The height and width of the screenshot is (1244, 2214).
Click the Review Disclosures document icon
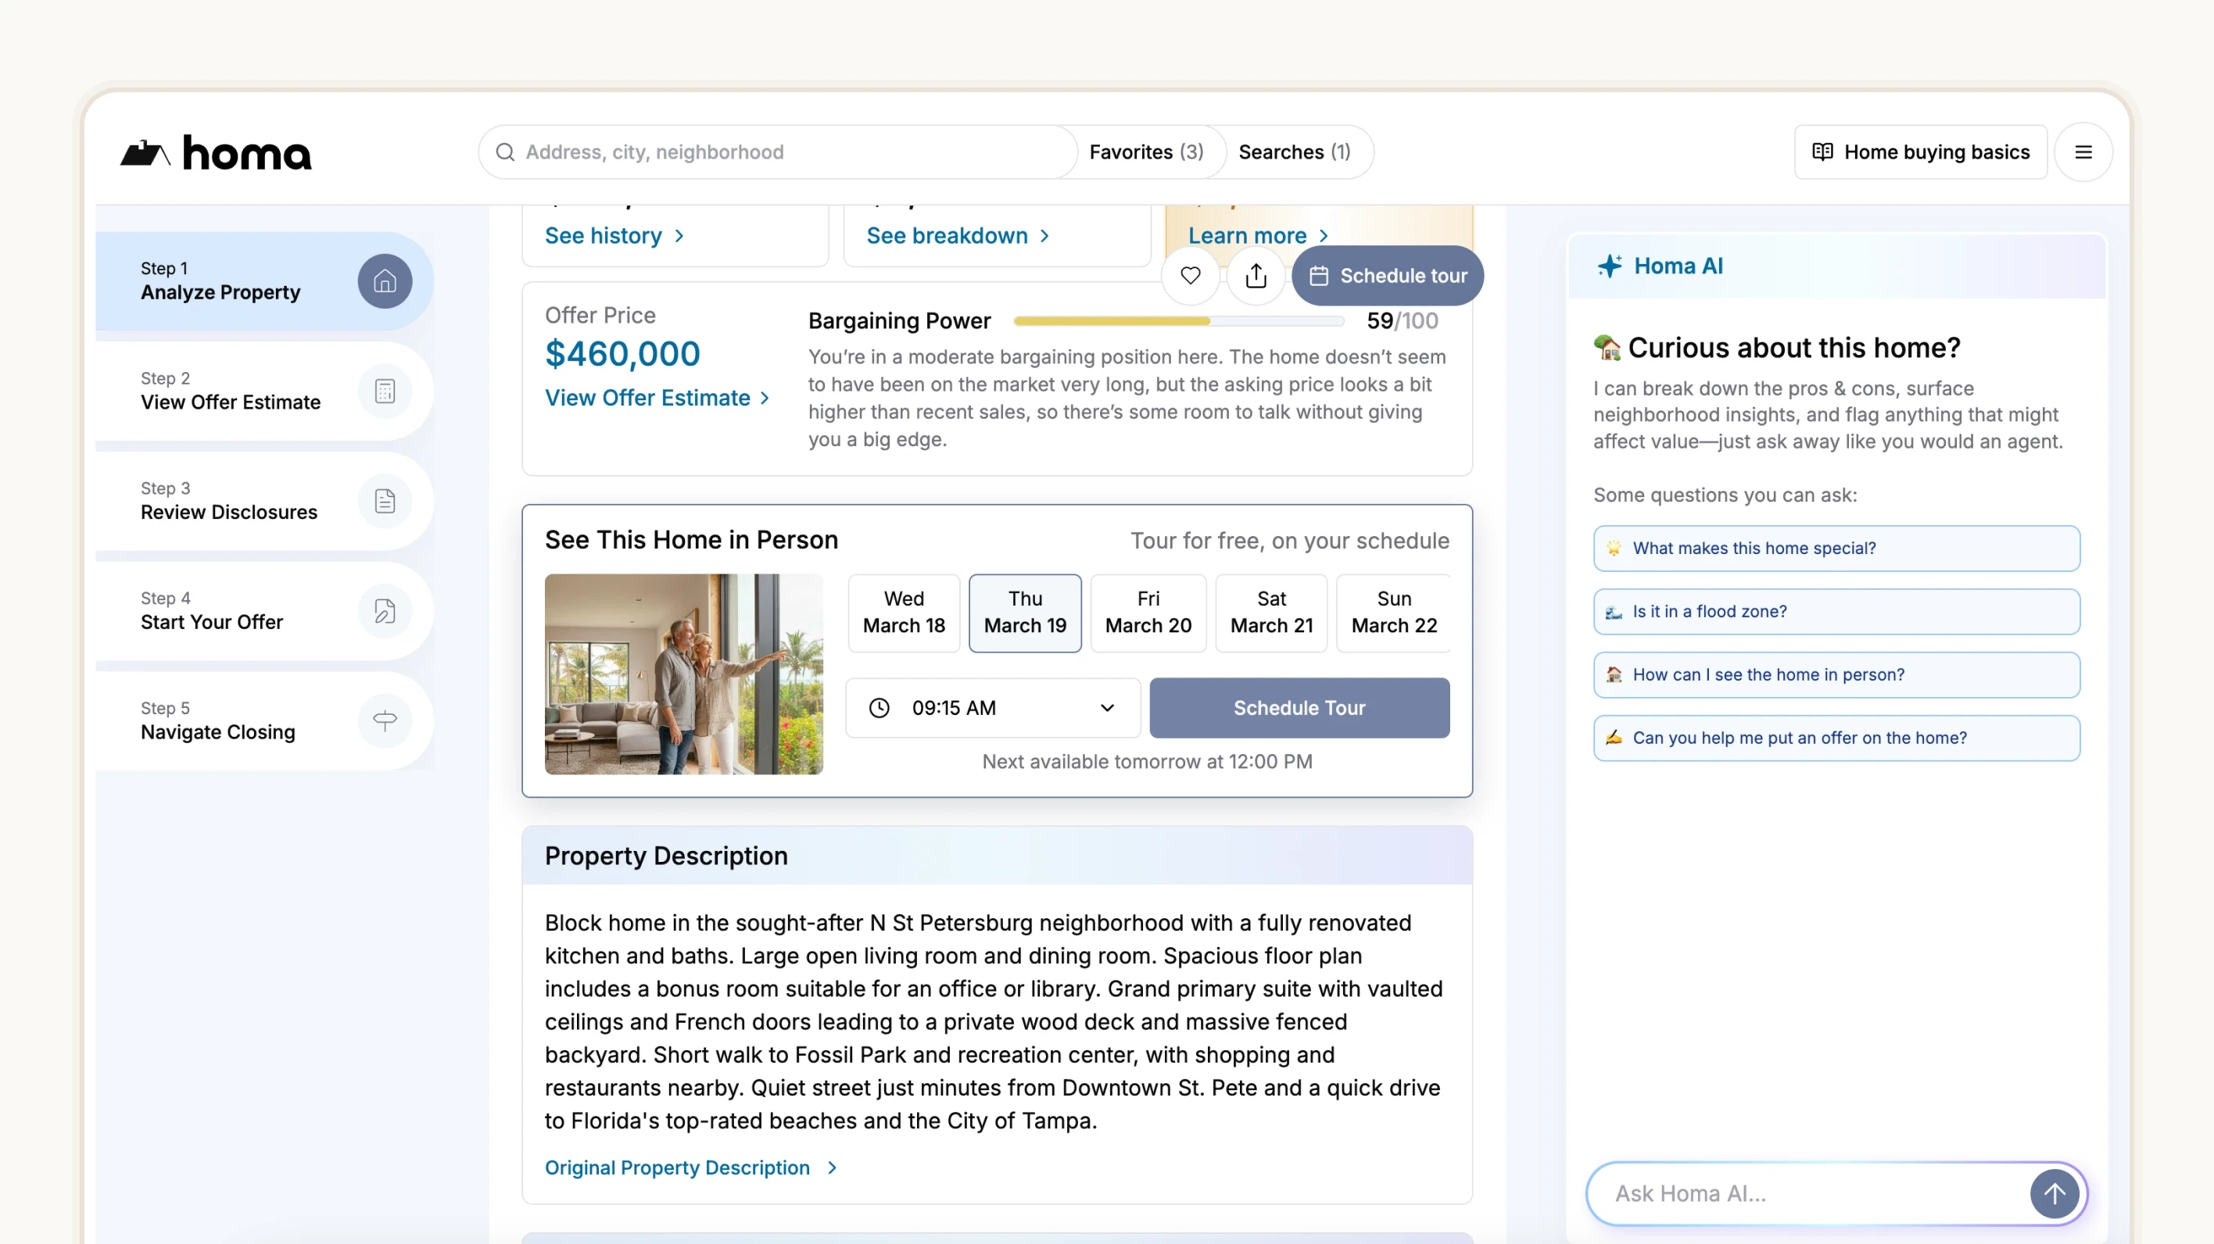click(384, 501)
